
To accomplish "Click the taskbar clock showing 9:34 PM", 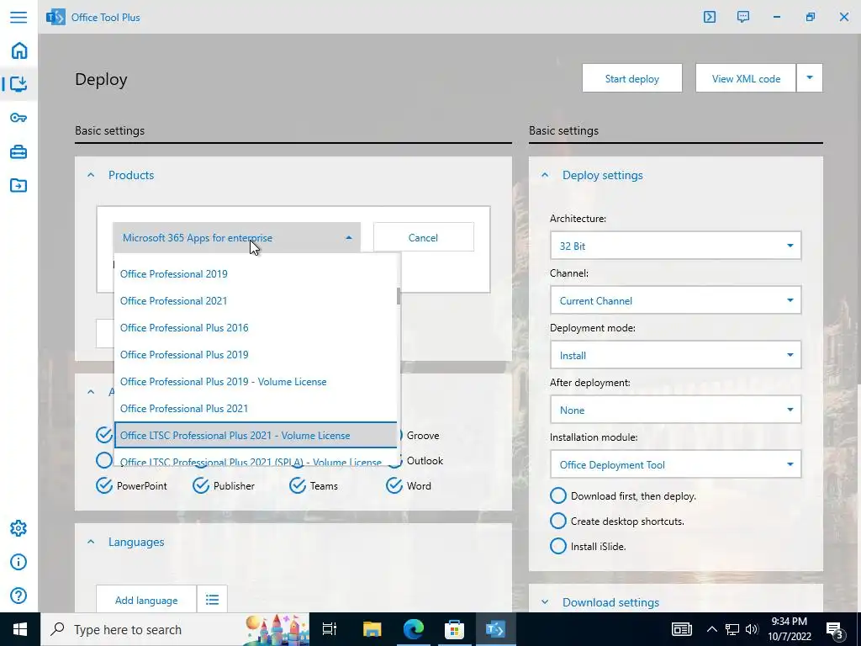I will pos(790,629).
